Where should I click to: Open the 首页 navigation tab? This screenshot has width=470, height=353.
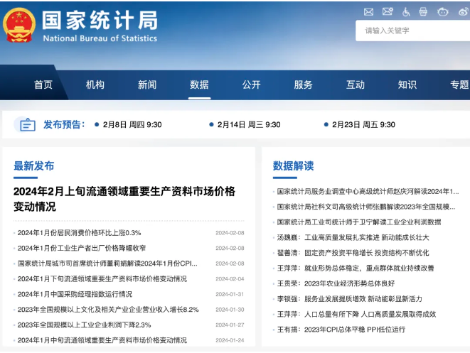click(43, 85)
